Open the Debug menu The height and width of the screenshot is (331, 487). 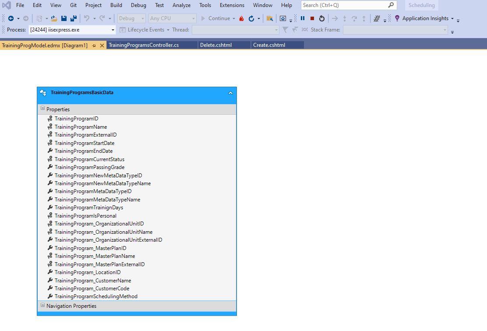click(x=138, y=5)
